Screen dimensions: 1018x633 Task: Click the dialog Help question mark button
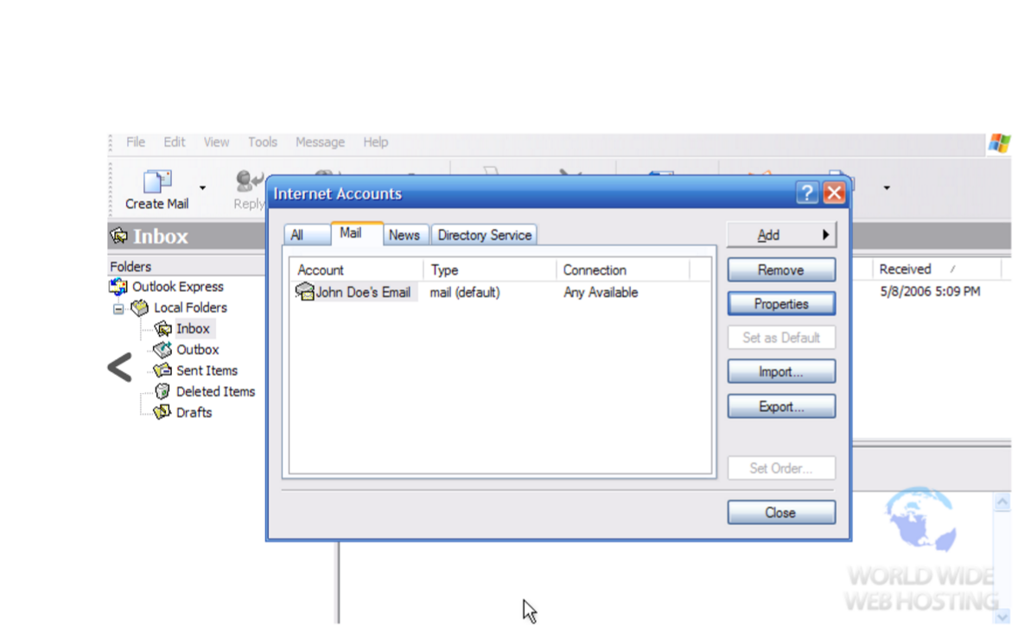(x=806, y=193)
